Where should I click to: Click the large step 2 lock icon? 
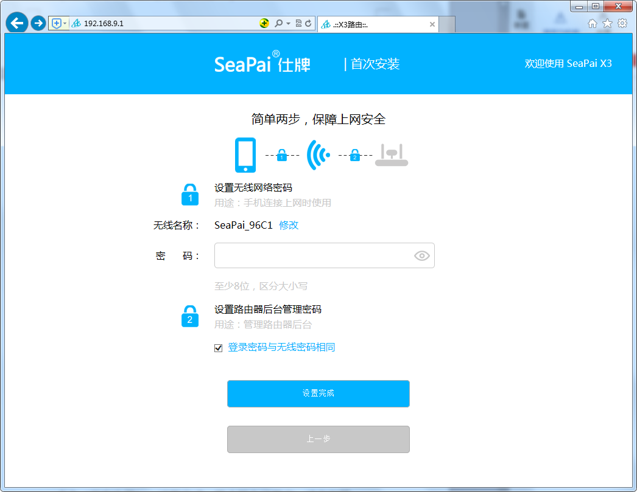click(190, 316)
